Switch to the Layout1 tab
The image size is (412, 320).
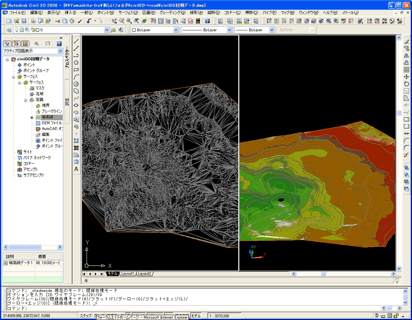(x=127, y=274)
